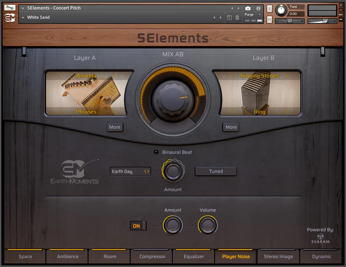Open instrument edit mode with wrench icon
The image size is (346, 267).
point(10,8)
